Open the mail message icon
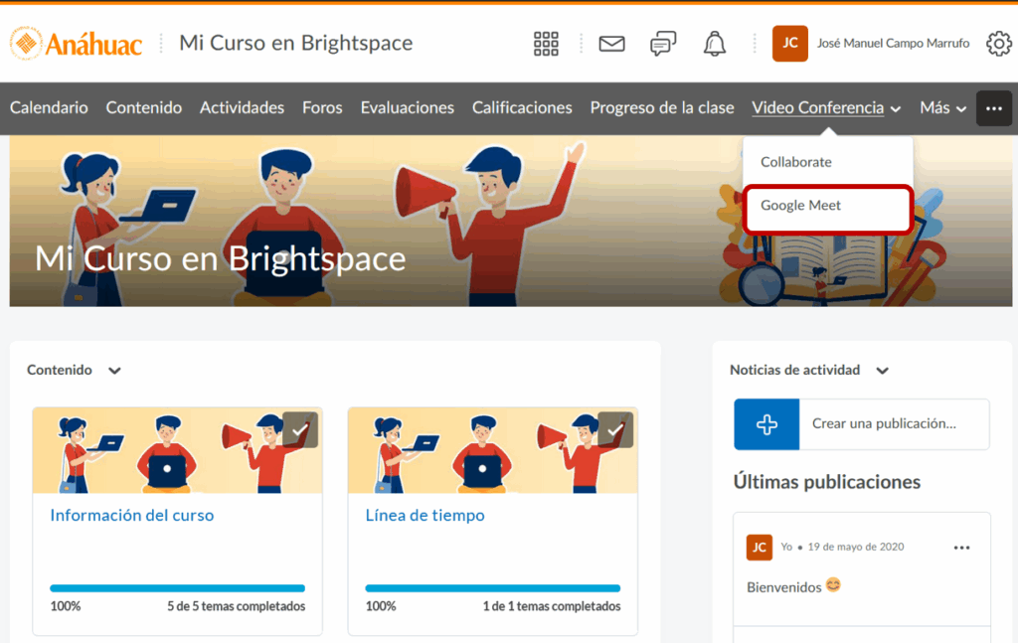1018x643 pixels. click(611, 44)
